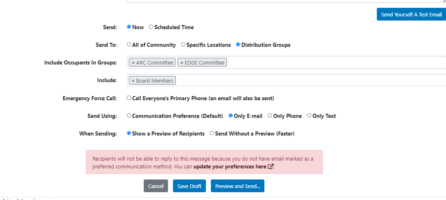
Task: Select the Now send option
Action: pos(129,27)
